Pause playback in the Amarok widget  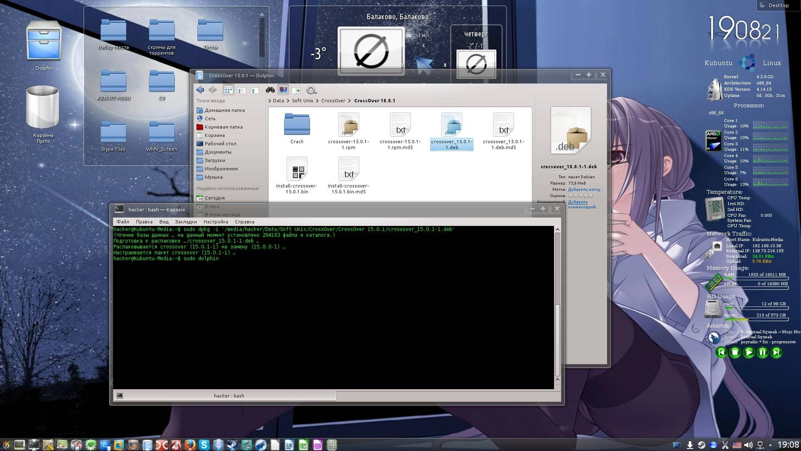click(763, 352)
